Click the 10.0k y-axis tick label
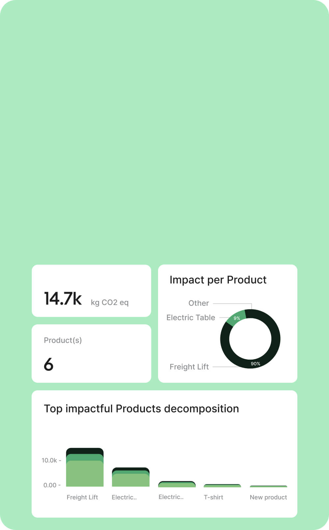The height and width of the screenshot is (530, 329). 49,460
